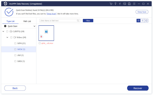Click the Quick Scan label
Screen dimensions: 153x95
pyautogui.click(x=12, y=26)
